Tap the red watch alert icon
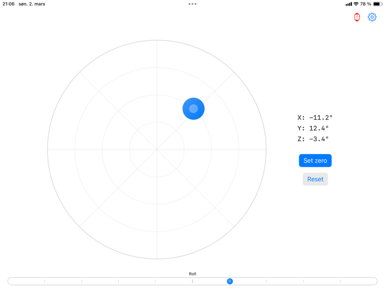 tap(357, 17)
